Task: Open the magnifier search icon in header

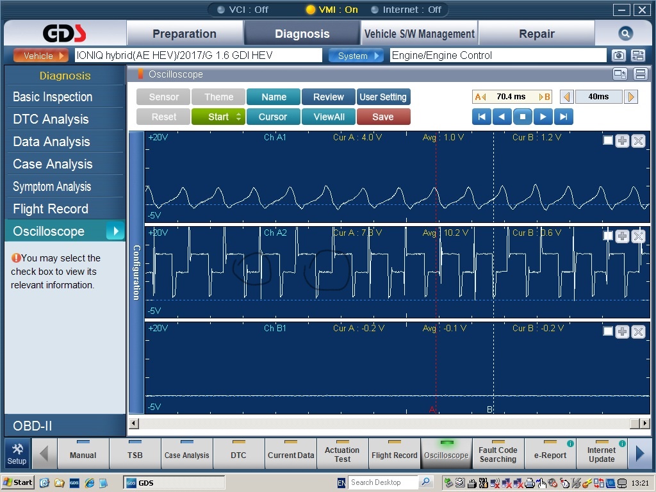Action: (625, 34)
